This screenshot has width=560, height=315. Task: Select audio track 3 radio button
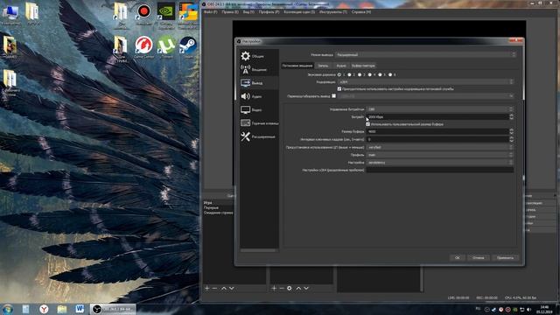[360, 74]
